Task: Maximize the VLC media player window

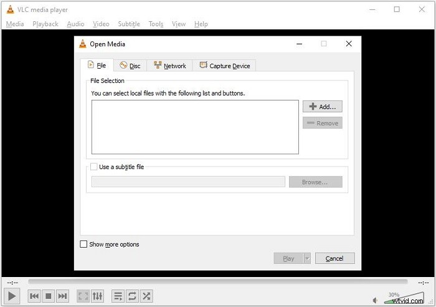Action: 397,9
